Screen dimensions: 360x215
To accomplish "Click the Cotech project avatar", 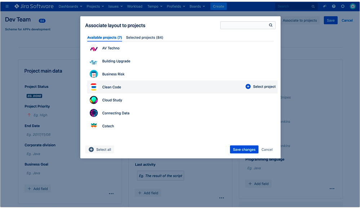I will click(94, 126).
